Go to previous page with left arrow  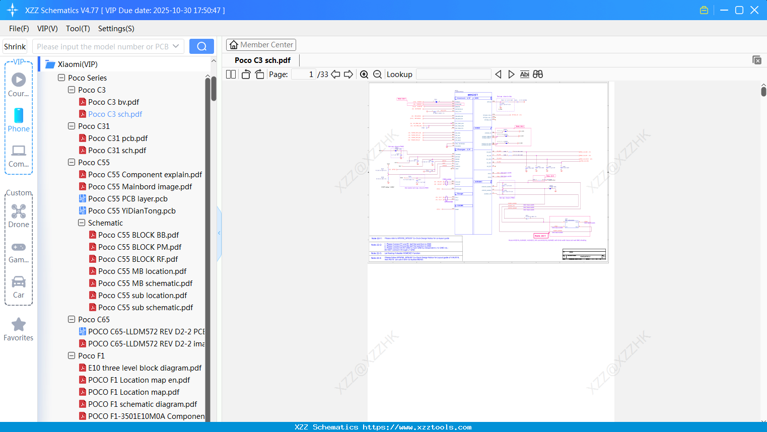(335, 75)
